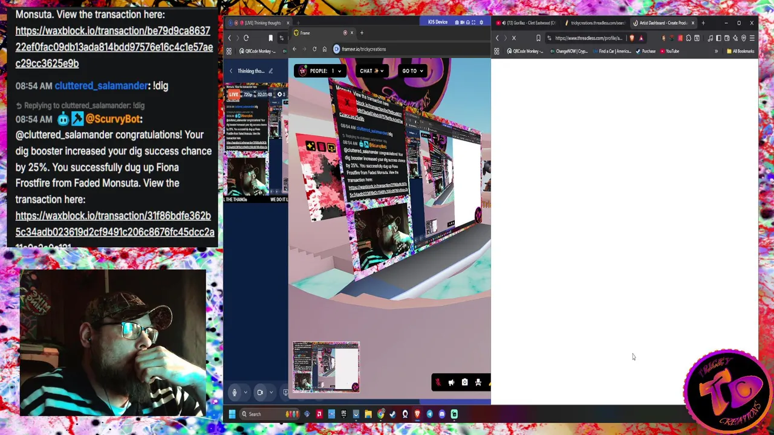Expand microphone options arrow in streaming window
Screen dimensions: 774x435
click(246, 392)
